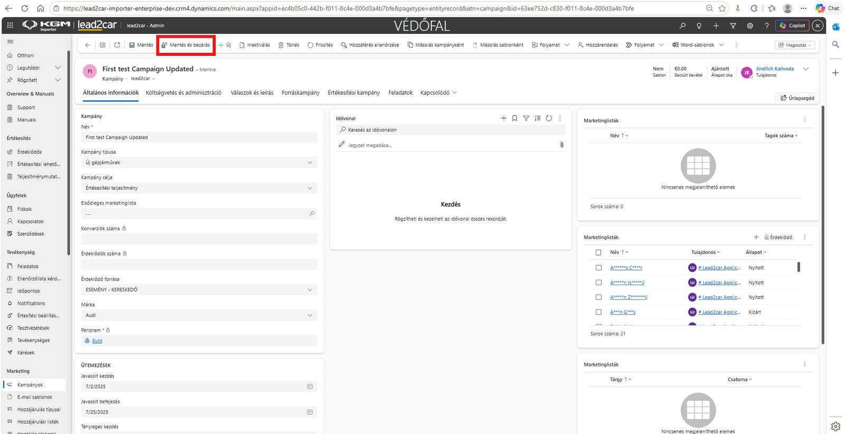This screenshot has width=845, height=434.
Task: Open the Euro currency link
Action: coord(97,341)
